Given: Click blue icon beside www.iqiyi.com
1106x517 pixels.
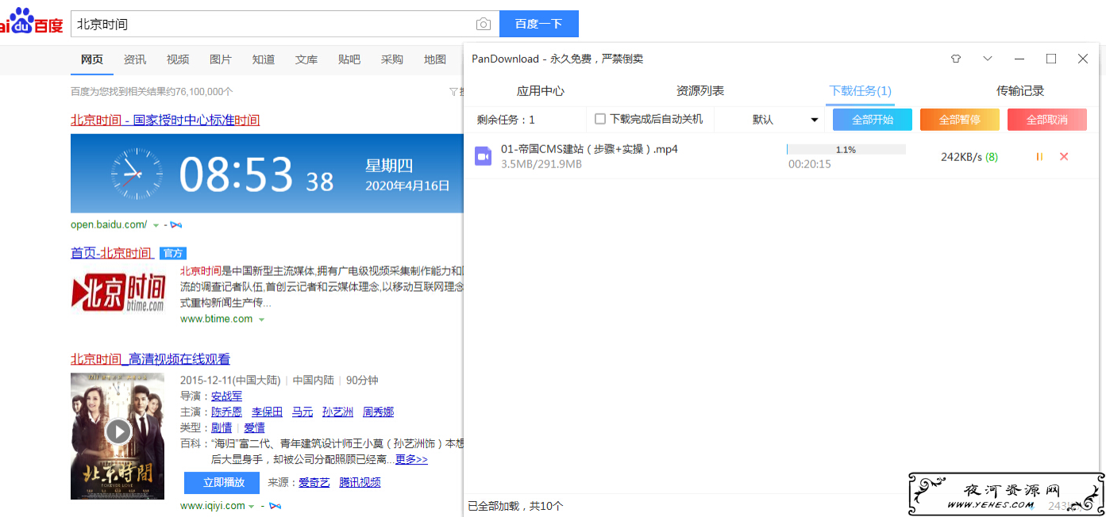Looking at the screenshot, I should point(274,506).
